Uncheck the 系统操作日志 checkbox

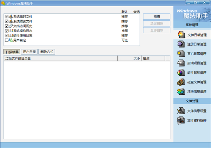coord(6,31)
